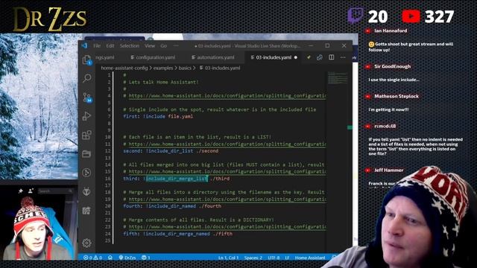Screen dimensions: 477x268
Task: Click the yellow pin icon in editor actions
Action: [309, 57]
